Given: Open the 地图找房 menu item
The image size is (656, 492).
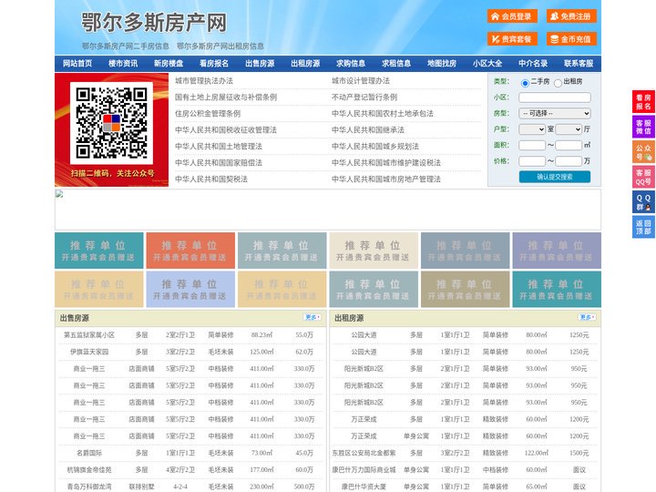Looking at the screenshot, I should [x=442, y=64].
